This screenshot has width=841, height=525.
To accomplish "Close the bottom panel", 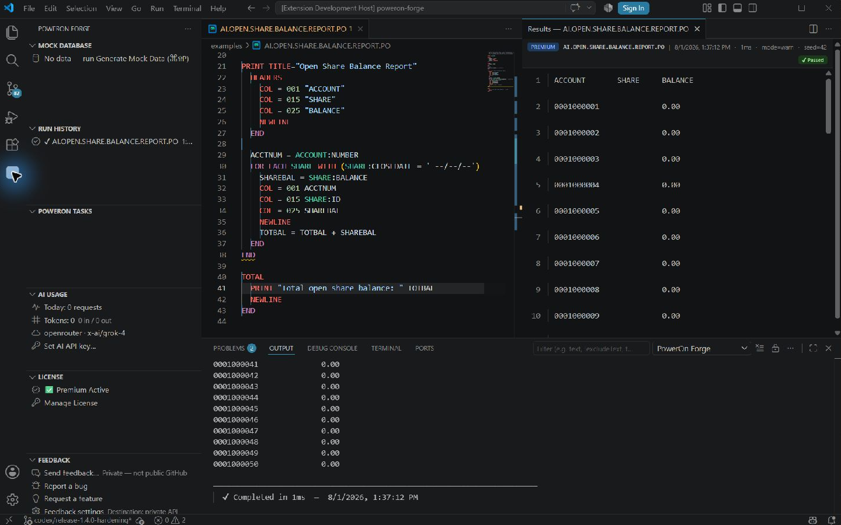I will point(828,348).
